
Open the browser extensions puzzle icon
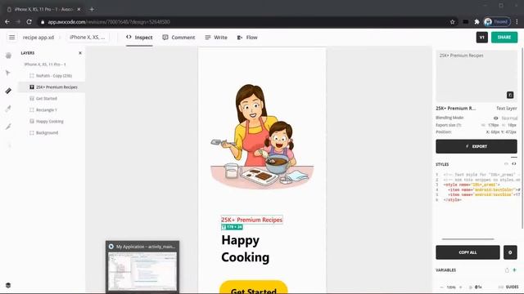477,22
